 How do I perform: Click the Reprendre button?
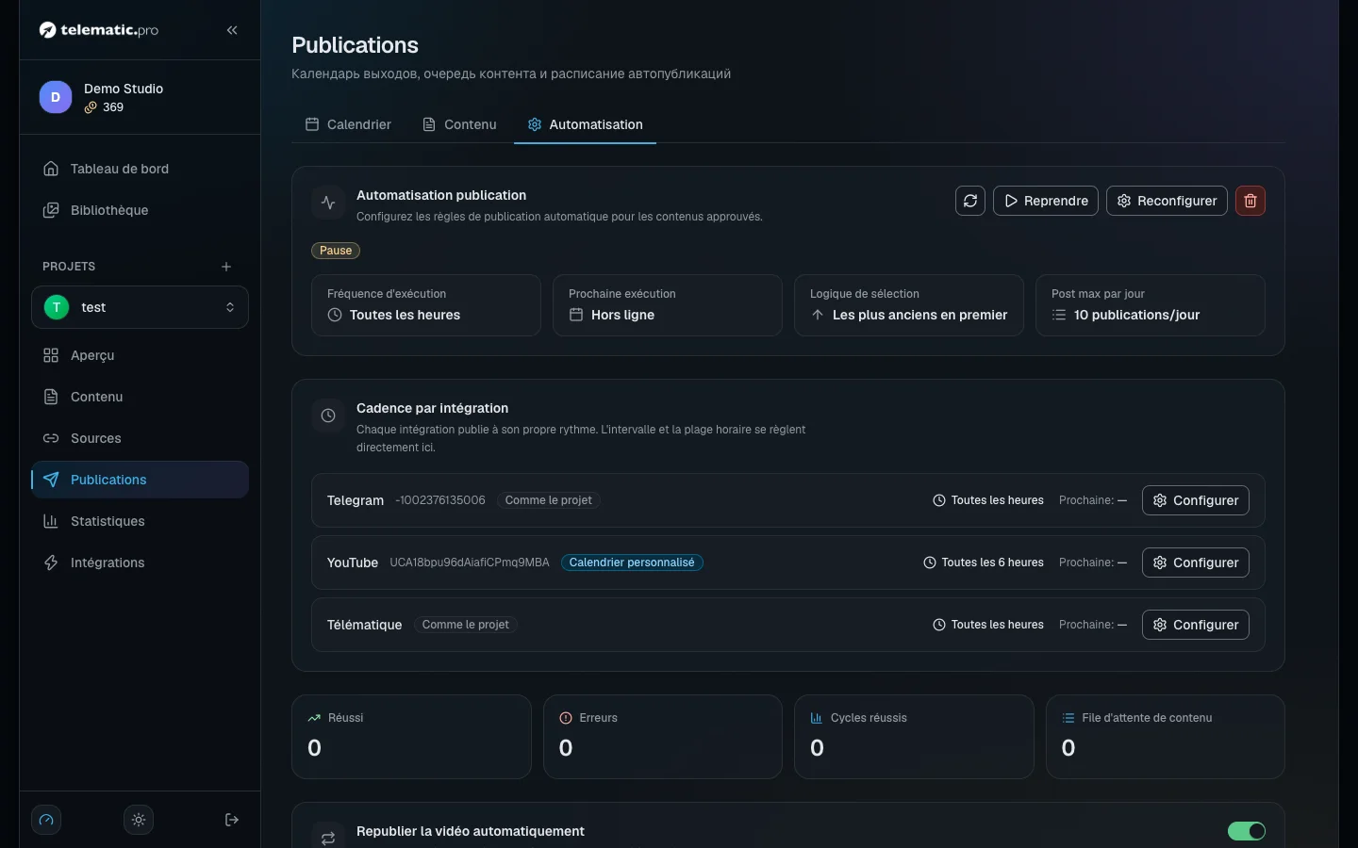(x=1046, y=201)
